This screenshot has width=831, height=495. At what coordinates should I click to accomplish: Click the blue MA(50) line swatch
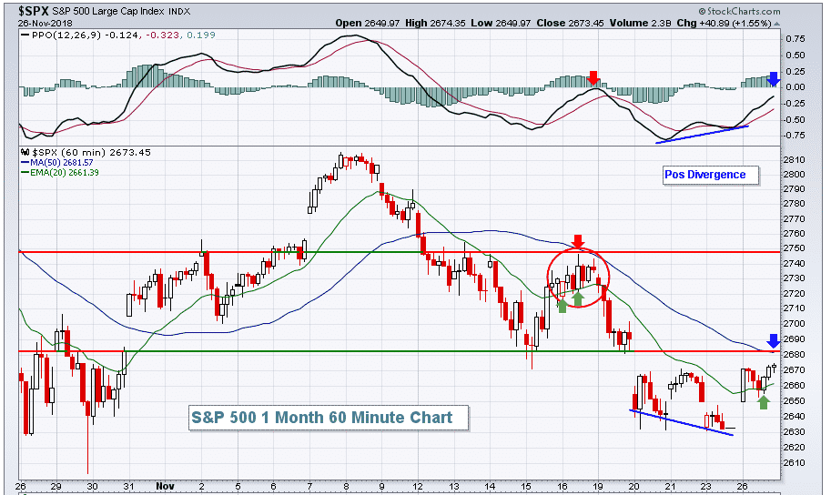click(25, 163)
